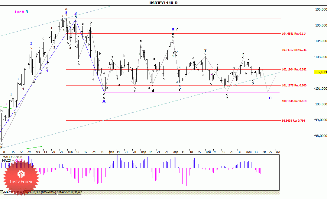Select the 102,1904 Ret 0,382 level label

click(294, 70)
